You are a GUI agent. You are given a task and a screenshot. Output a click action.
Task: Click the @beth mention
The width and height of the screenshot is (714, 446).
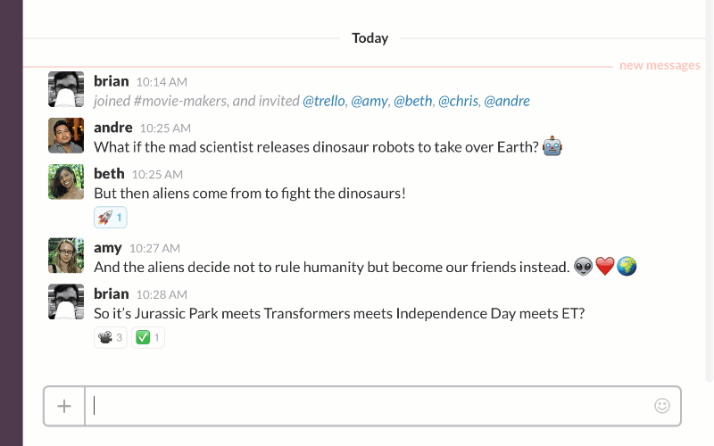(x=412, y=101)
